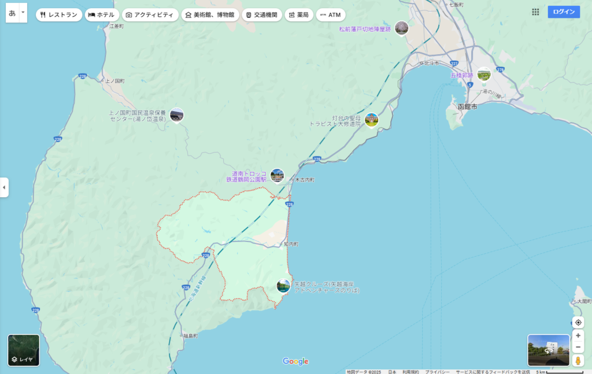Click the 北斗市 city label
The width and height of the screenshot is (592, 374).
[x=431, y=63]
